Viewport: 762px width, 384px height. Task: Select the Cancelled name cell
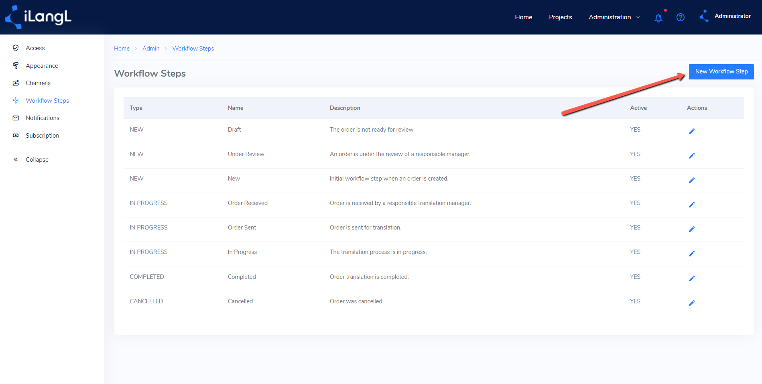pyautogui.click(x=240, y=301)
